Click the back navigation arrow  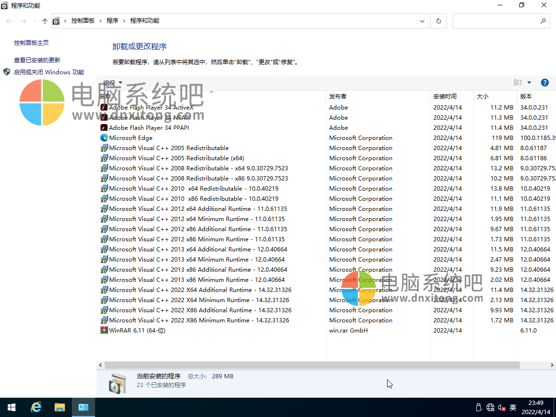(9, 21)
